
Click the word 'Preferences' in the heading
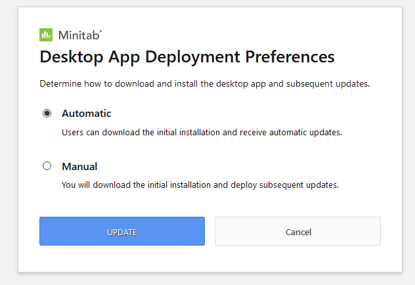tap(290, 56)
